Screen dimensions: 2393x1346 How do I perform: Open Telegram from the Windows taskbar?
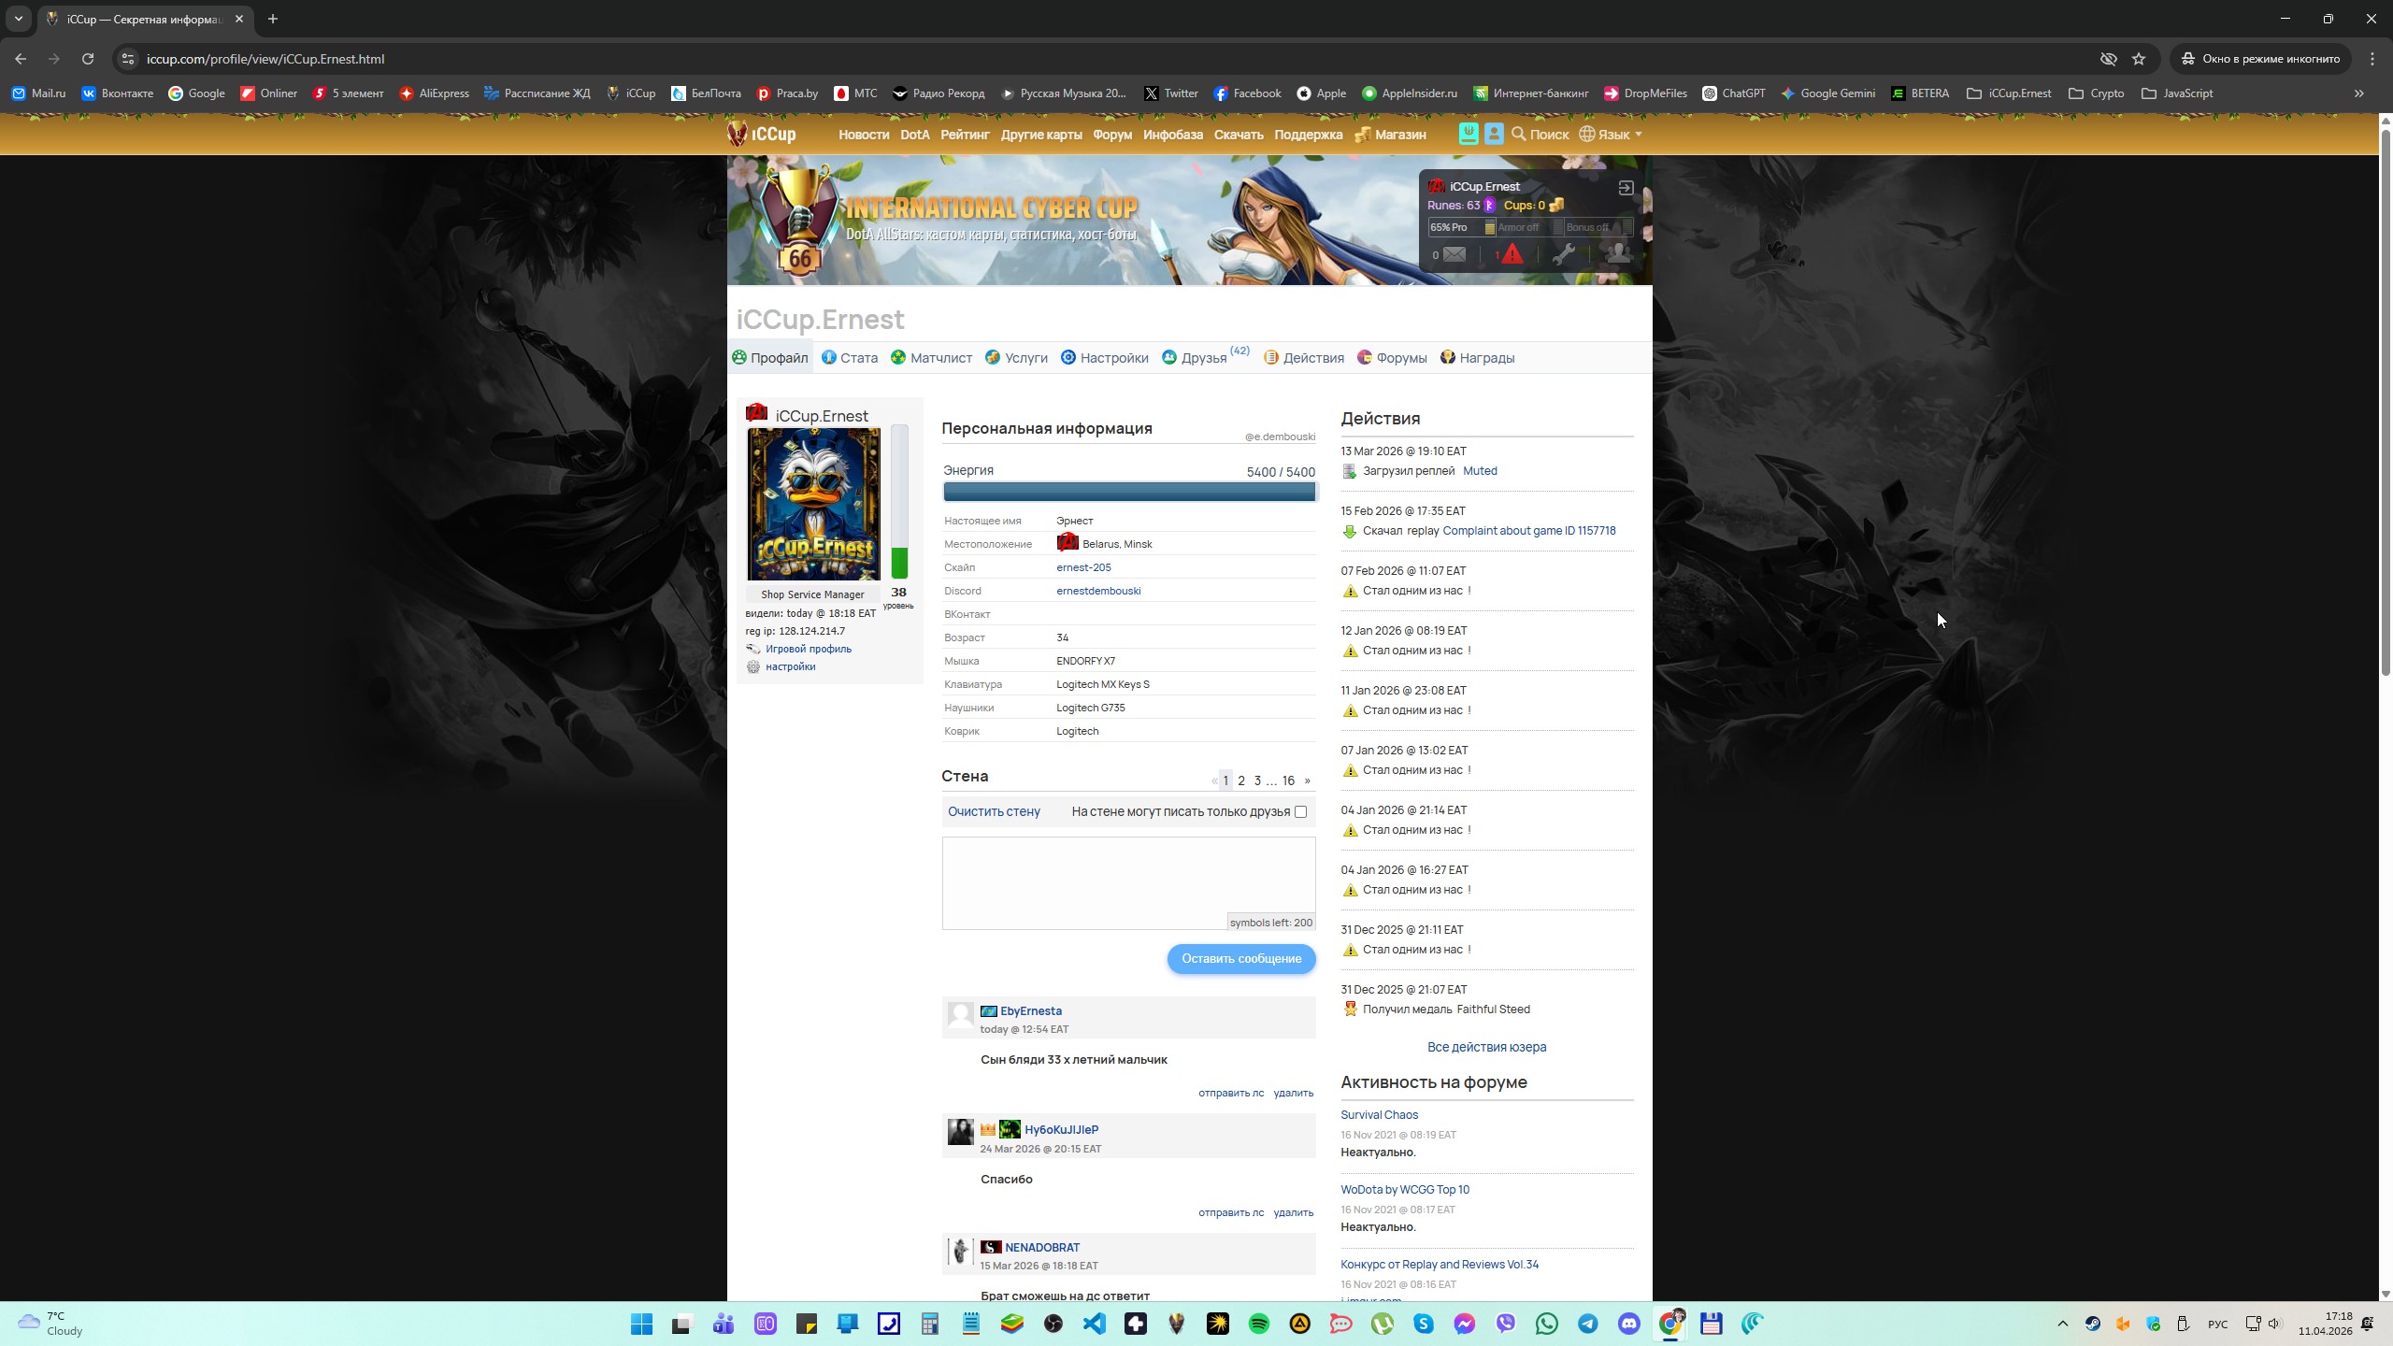(x=1588, y=1324)
